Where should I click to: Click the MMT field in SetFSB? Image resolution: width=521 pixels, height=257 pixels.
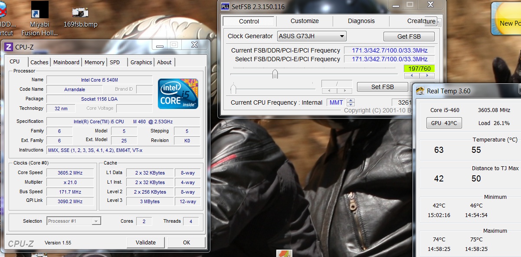point(336,102)
